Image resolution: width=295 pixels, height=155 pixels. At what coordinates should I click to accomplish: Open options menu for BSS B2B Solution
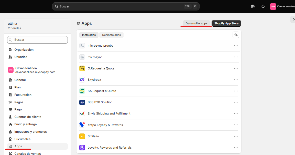236,102
